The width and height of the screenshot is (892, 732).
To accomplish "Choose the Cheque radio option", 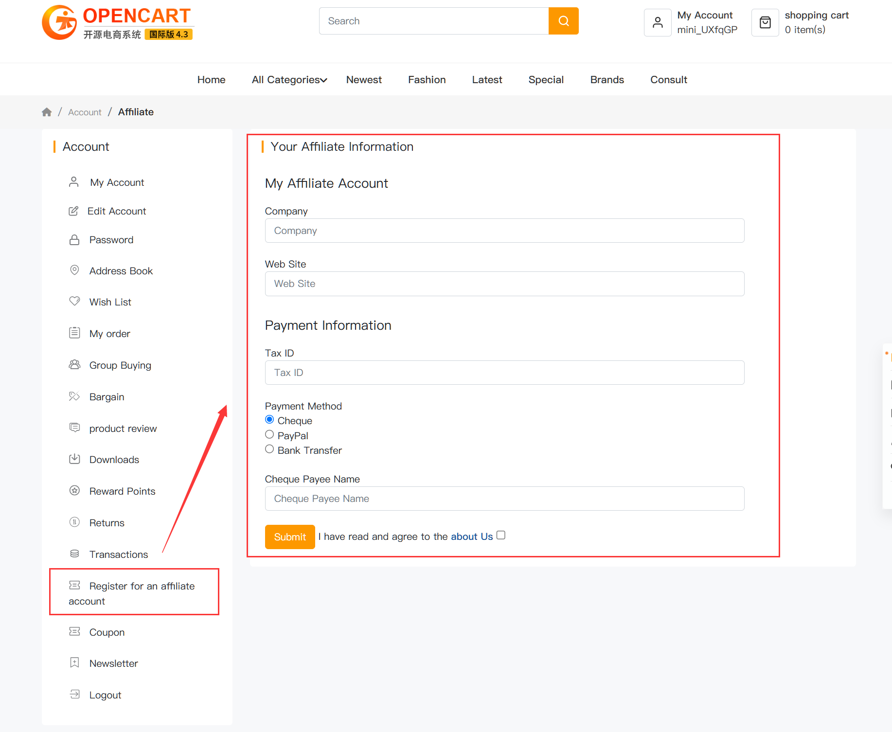I will (269, 420).
